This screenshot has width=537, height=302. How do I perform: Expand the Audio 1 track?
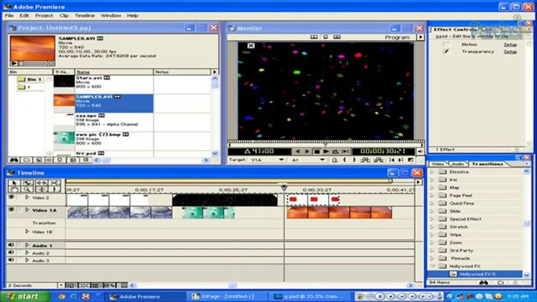[x=27, y=245]
